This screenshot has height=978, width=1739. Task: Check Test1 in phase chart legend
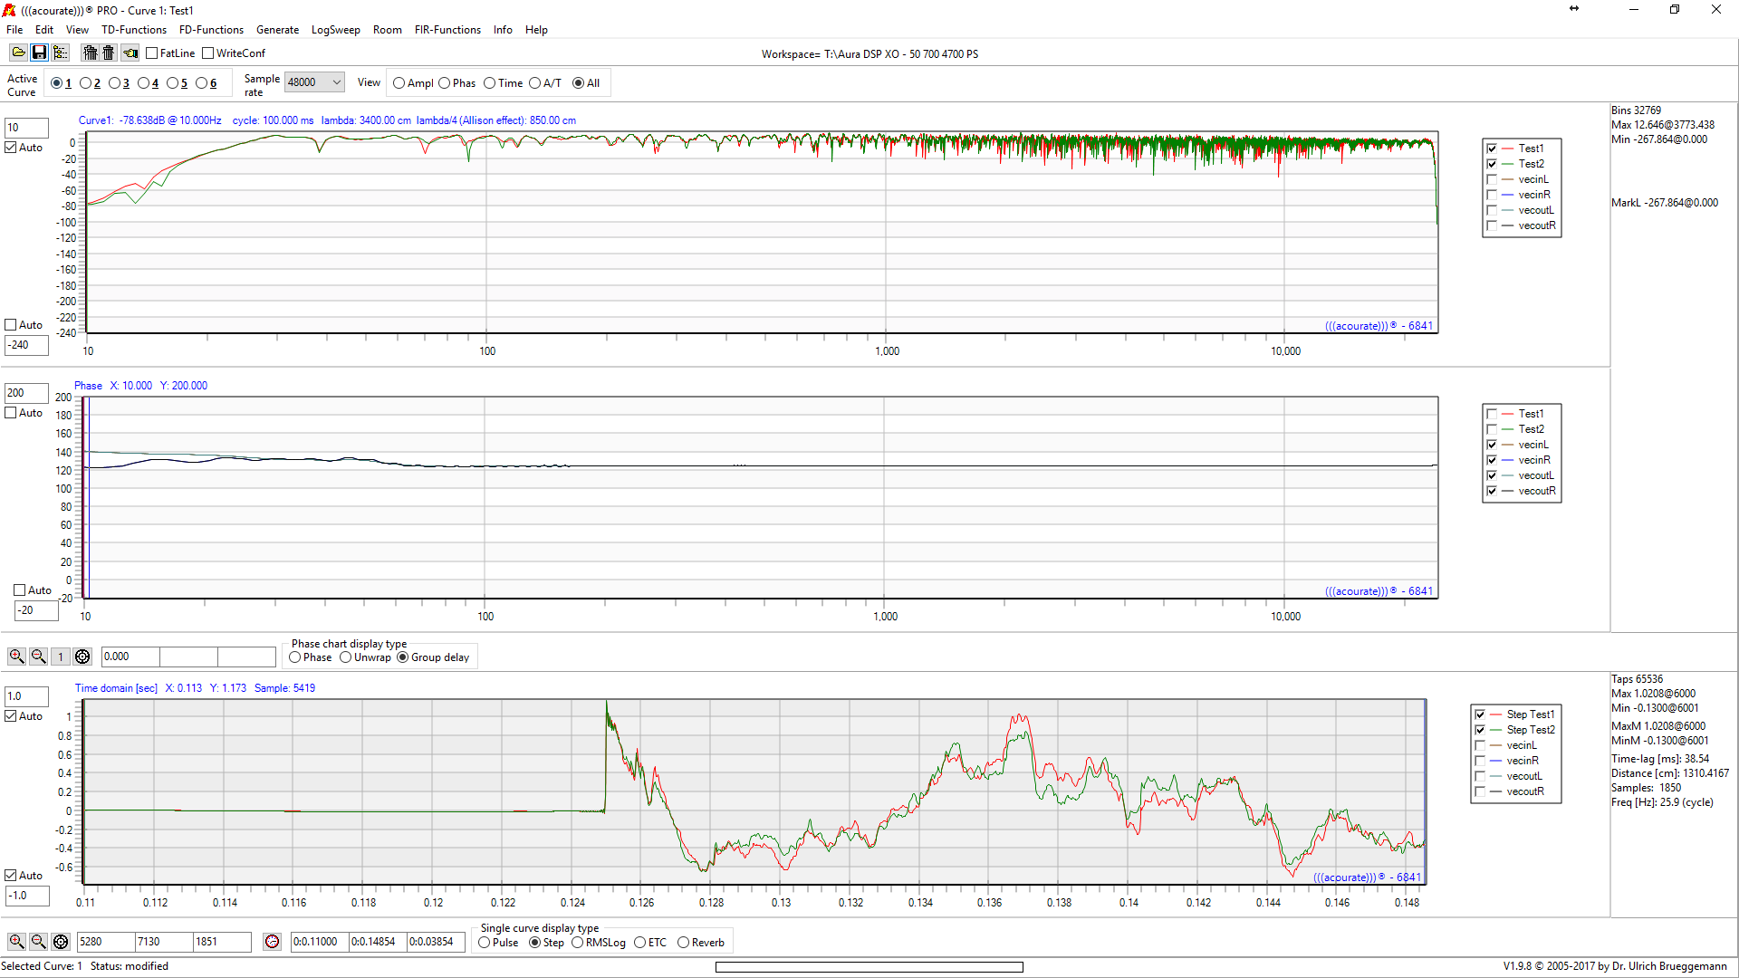[x=1492, y=414]
